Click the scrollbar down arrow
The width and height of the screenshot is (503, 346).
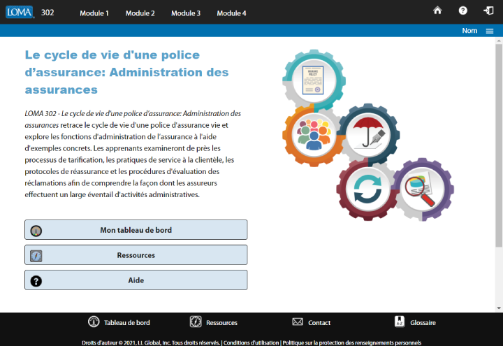[x=499, y=308]
